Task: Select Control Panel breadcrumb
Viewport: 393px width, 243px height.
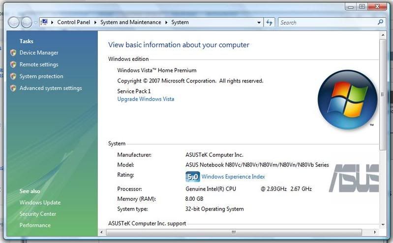Action: coord(73,22)
